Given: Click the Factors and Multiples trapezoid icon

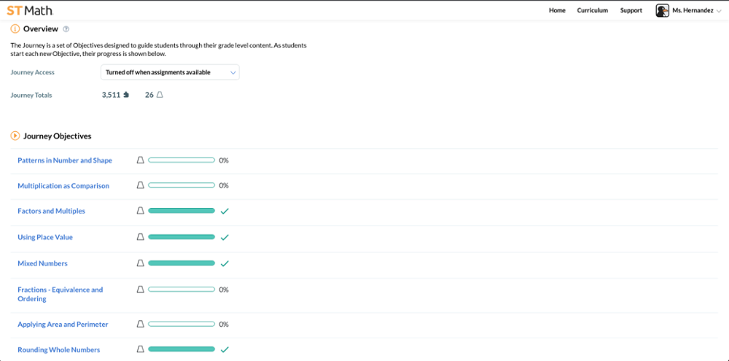Looking at the screenshot, I should tap(141, 211).
